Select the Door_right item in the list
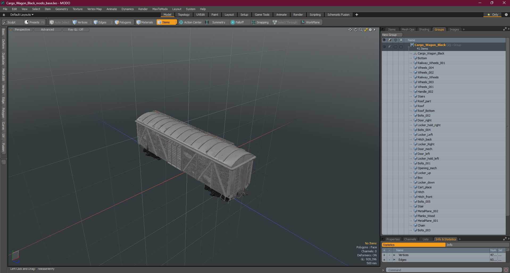This screenshot has width=510, height=273. pyautogui.click(x=424, y=120)
